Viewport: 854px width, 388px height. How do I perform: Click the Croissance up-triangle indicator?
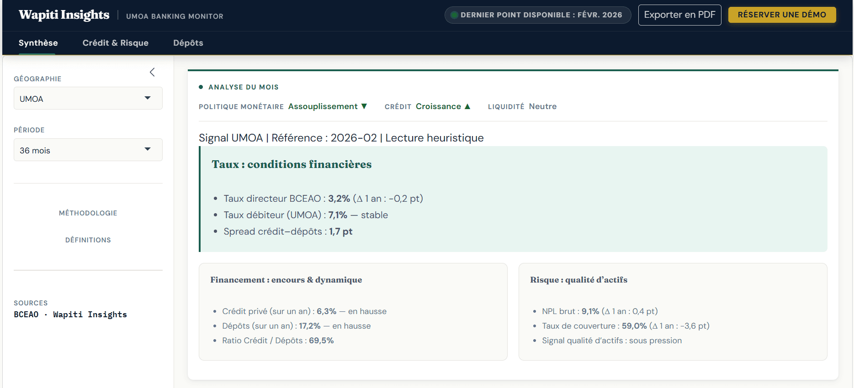(467, 106)
